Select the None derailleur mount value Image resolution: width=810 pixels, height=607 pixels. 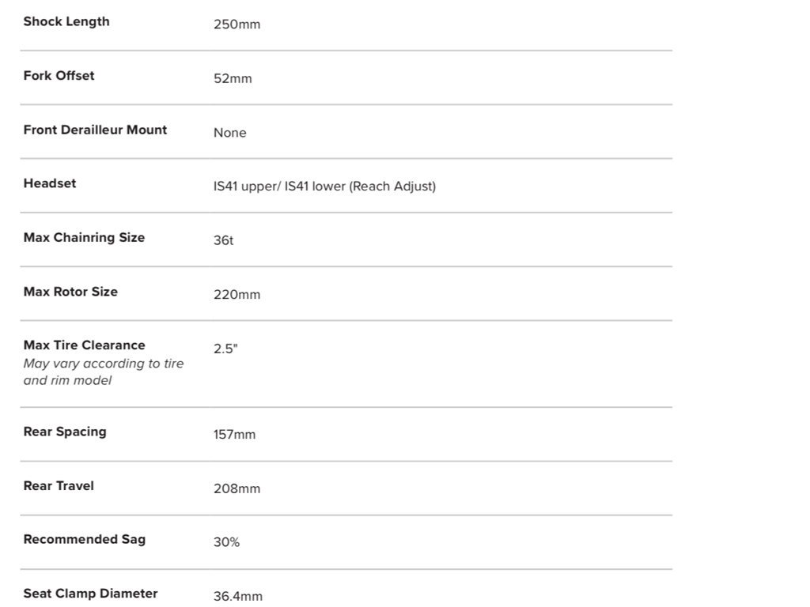(229, 133)
